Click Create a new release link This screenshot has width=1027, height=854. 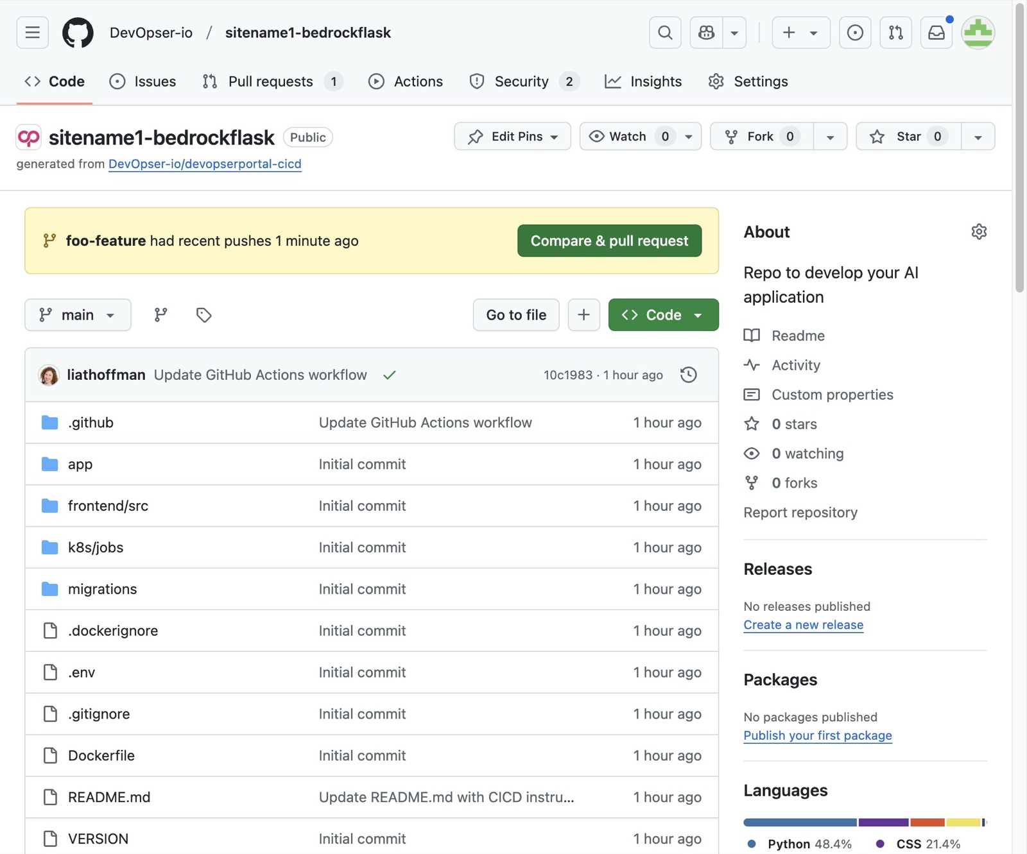coord(803,625)
